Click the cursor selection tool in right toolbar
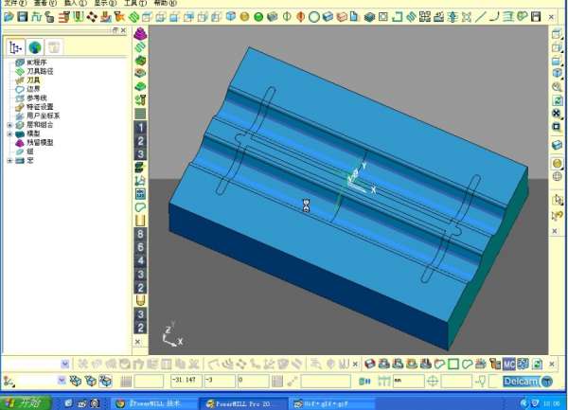The image size is (568, 410). (558, 199)
